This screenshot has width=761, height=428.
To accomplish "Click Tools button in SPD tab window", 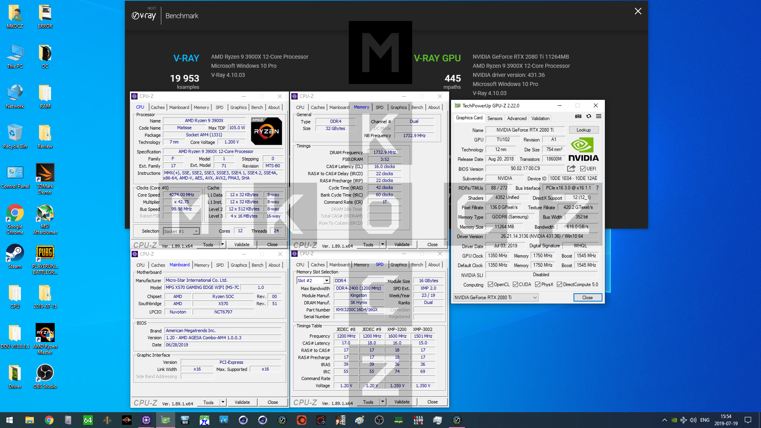I will 368,402.
